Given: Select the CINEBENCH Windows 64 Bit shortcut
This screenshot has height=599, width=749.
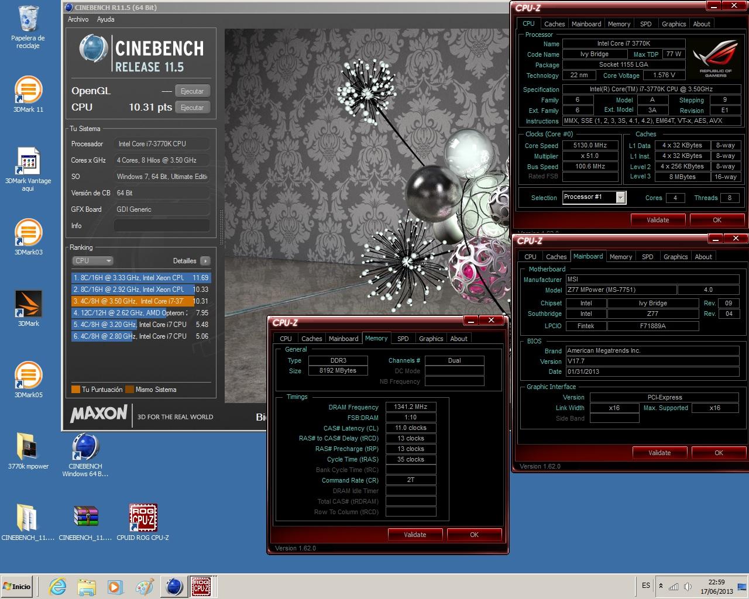Looking at the screenshot, I should (85, 455).
